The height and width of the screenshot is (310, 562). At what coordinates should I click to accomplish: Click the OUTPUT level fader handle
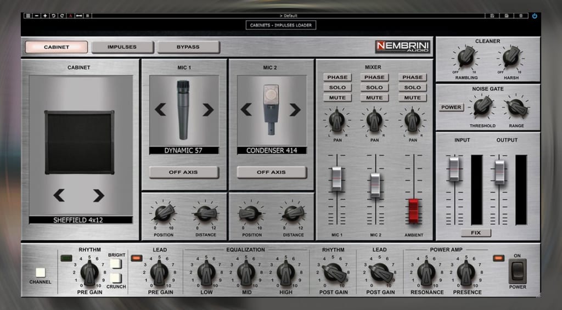499,172
